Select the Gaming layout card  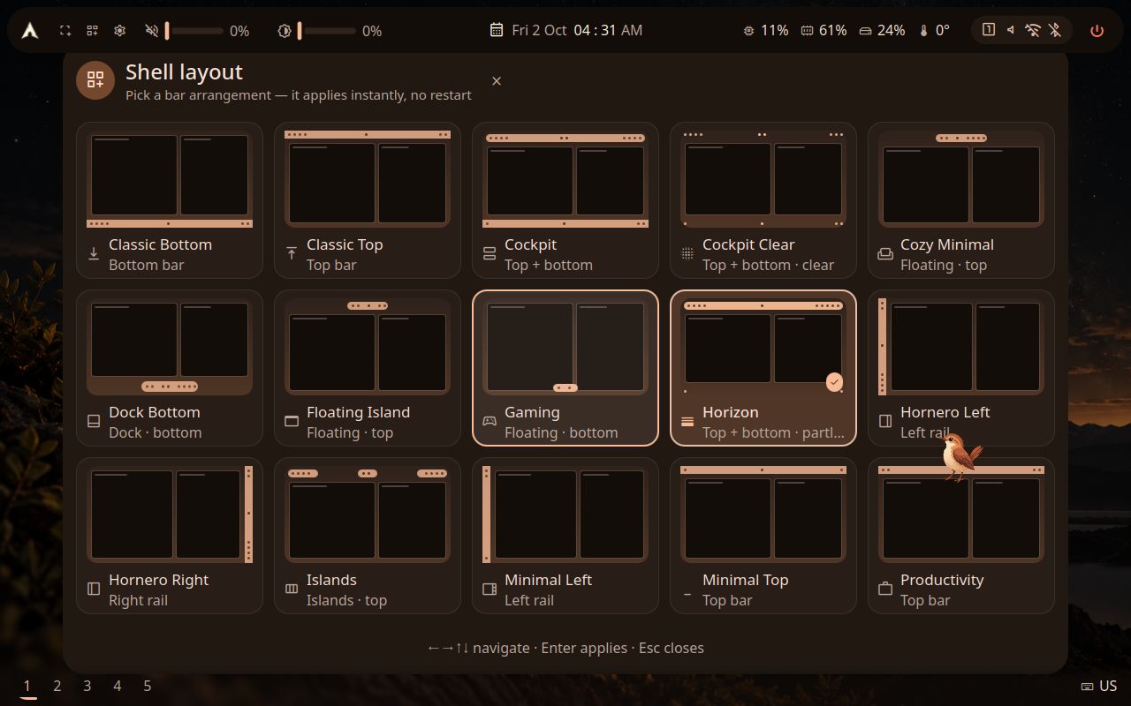coord(565,368)
